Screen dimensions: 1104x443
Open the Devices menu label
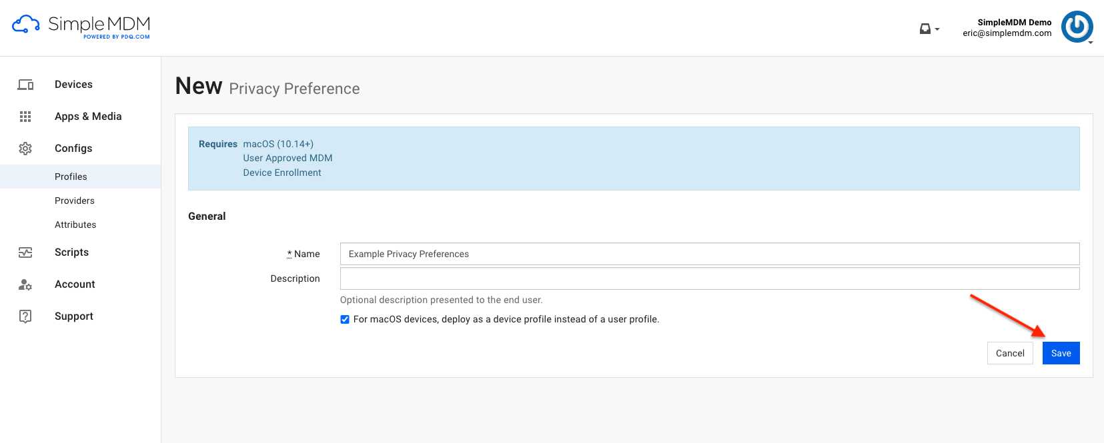73,85
